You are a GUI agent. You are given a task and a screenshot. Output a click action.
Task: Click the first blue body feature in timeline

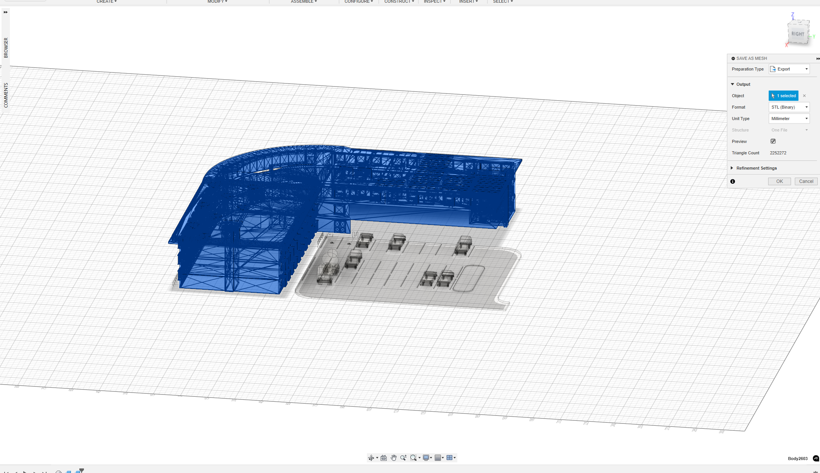69,472
